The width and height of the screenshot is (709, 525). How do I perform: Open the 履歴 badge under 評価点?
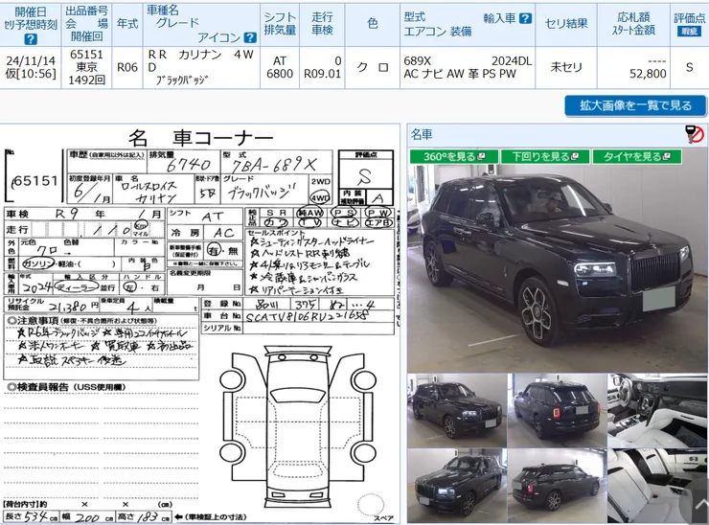click(x=690, y=31)
